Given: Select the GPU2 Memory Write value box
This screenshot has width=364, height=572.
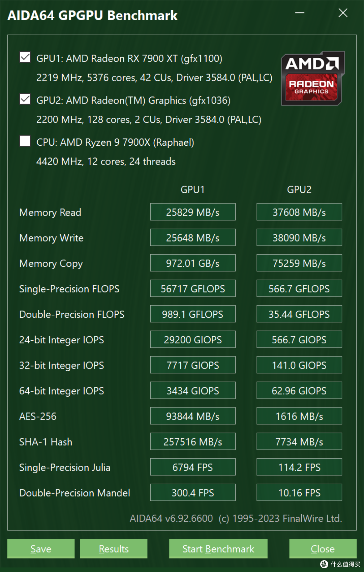Looking at the screenshot, I should (299, 237).
